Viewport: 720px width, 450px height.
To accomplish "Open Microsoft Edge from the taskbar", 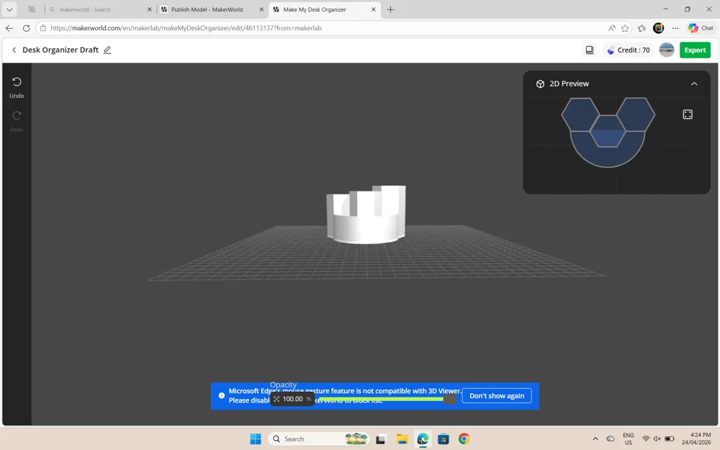I will pos(423,439).
